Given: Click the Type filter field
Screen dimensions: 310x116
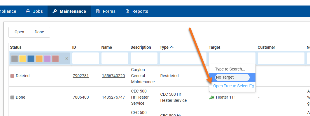Looking at the screenshot, I should pos(183,58).
